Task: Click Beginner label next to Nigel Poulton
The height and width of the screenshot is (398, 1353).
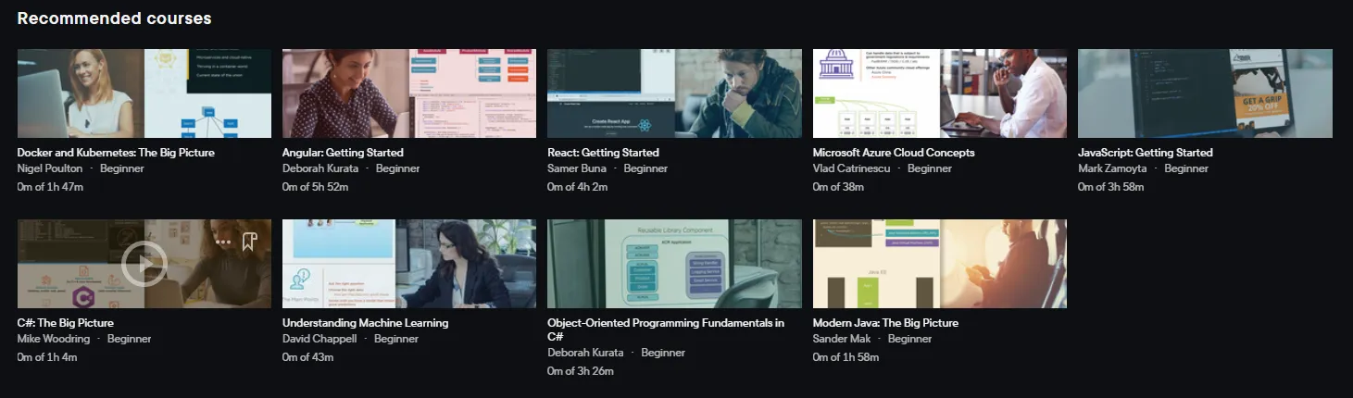Action: pos(122,168)
